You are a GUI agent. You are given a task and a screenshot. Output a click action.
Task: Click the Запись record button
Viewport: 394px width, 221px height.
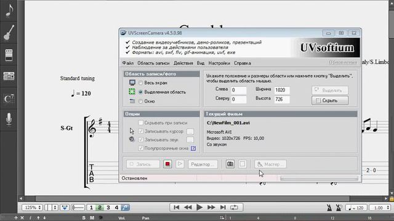click(143, 164)
